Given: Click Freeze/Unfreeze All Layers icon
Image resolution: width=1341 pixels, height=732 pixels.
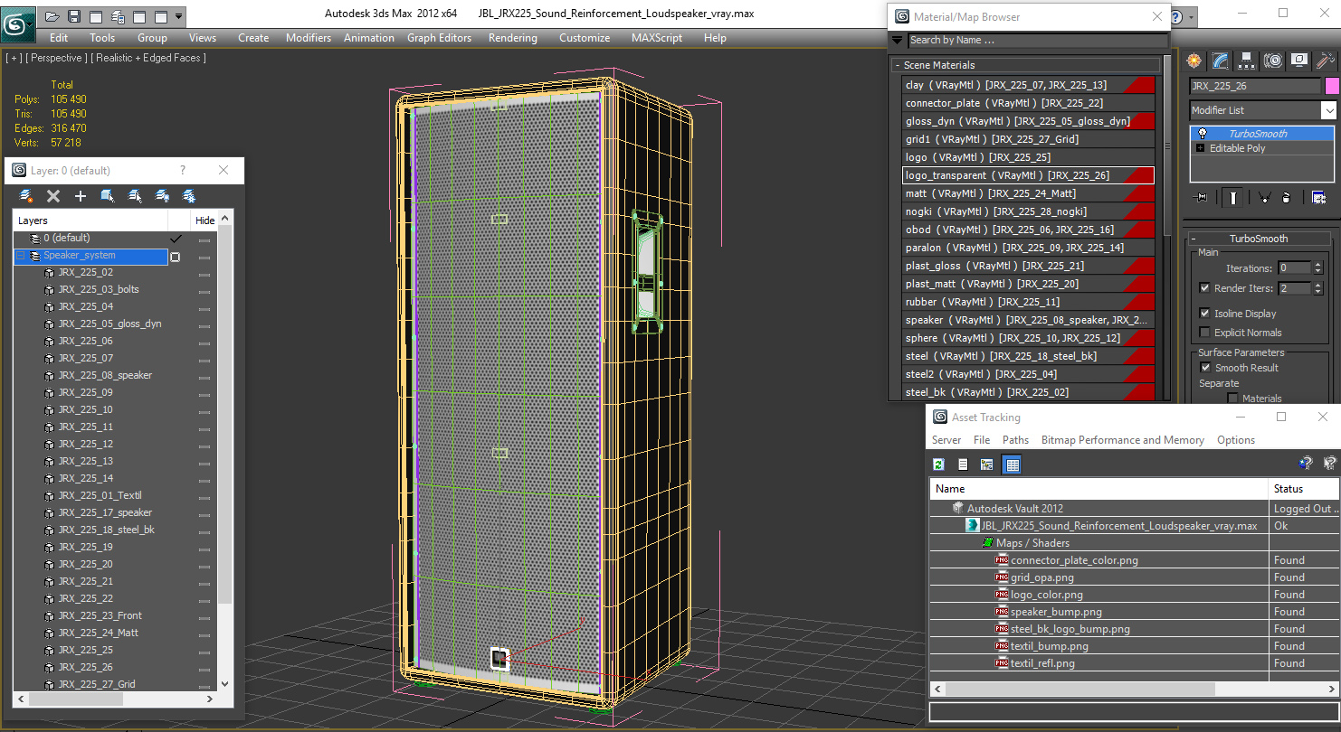Looking at the screenshot, I should (x=189, y=196).
